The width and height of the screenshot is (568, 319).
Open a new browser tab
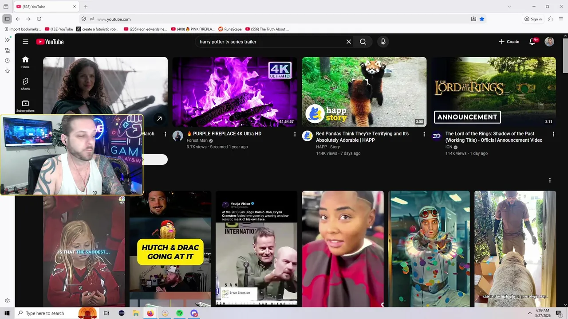(86, 7)
